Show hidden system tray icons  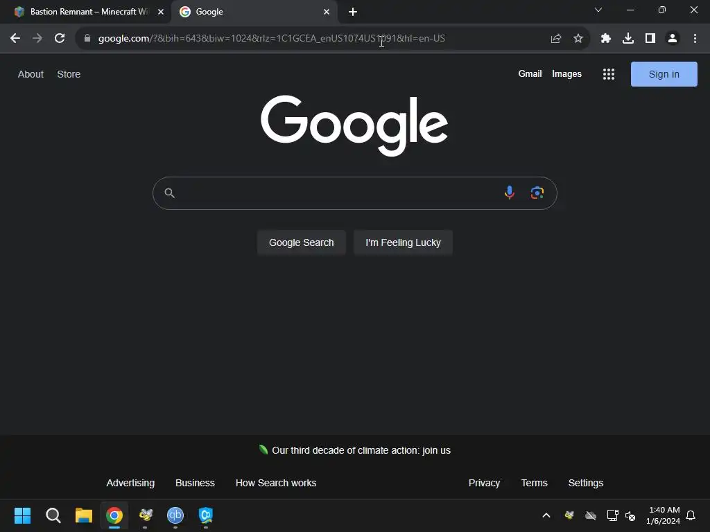pyautogui.click(x=546, y=515)
